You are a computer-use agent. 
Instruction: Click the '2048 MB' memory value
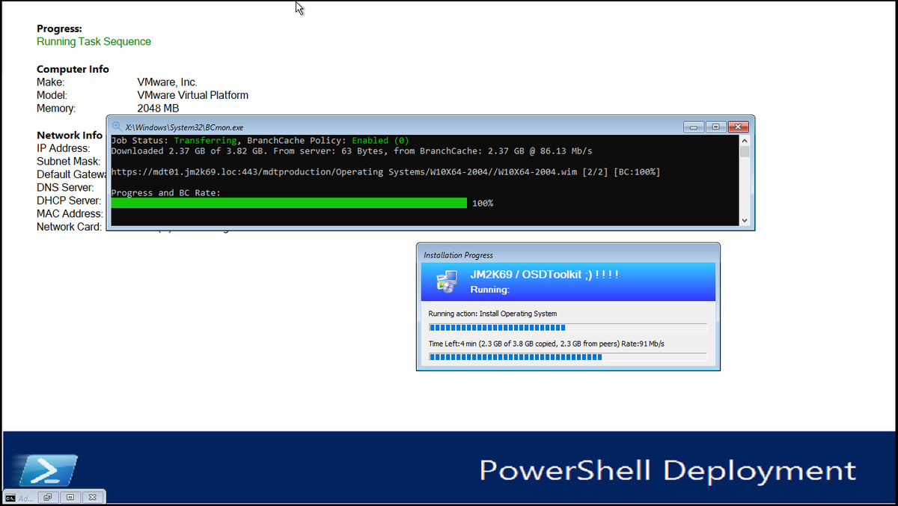(x=158, y=109)
